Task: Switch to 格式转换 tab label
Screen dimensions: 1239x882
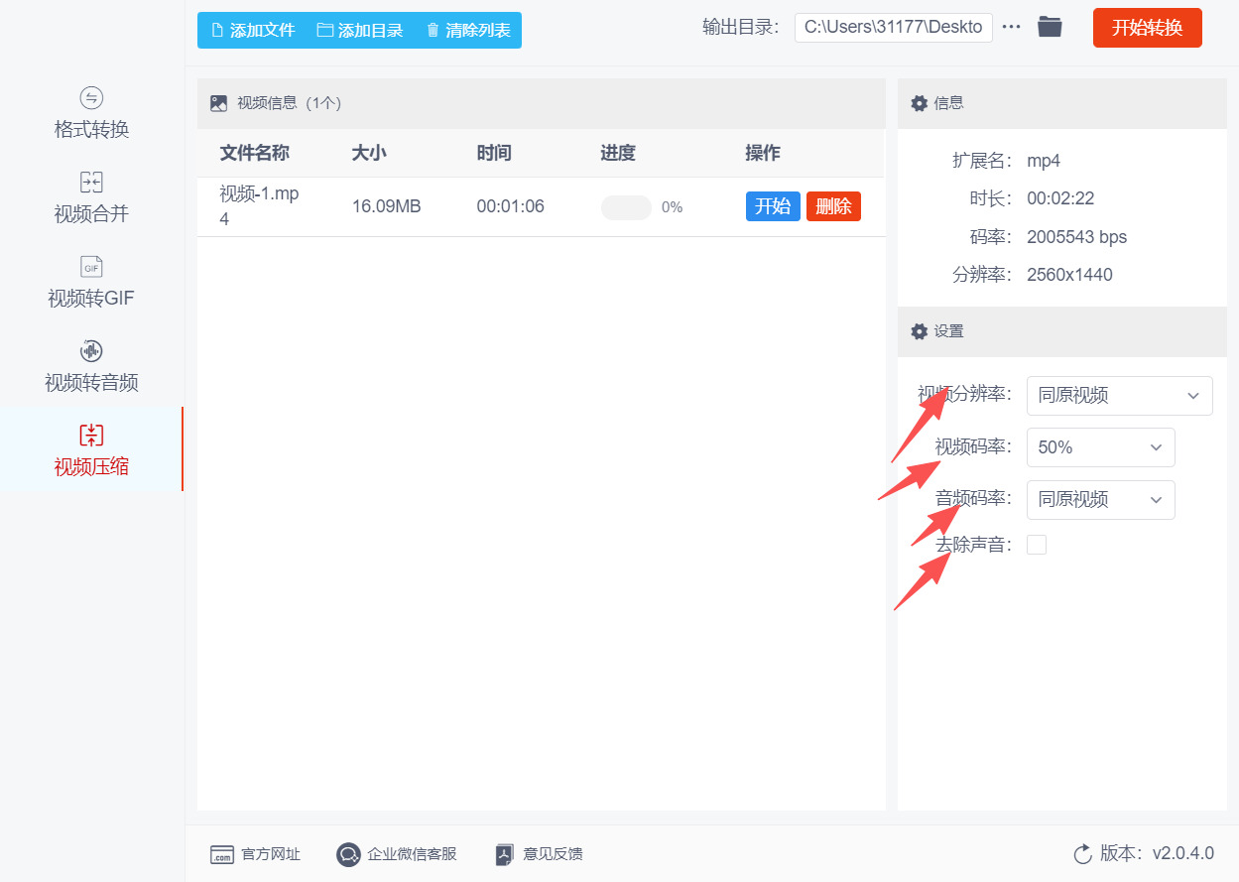Action: 91,130
